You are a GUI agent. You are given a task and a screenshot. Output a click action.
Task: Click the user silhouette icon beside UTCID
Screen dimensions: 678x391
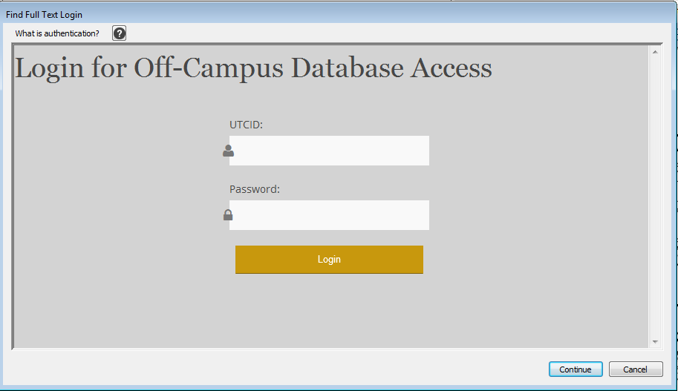(228, 151)
